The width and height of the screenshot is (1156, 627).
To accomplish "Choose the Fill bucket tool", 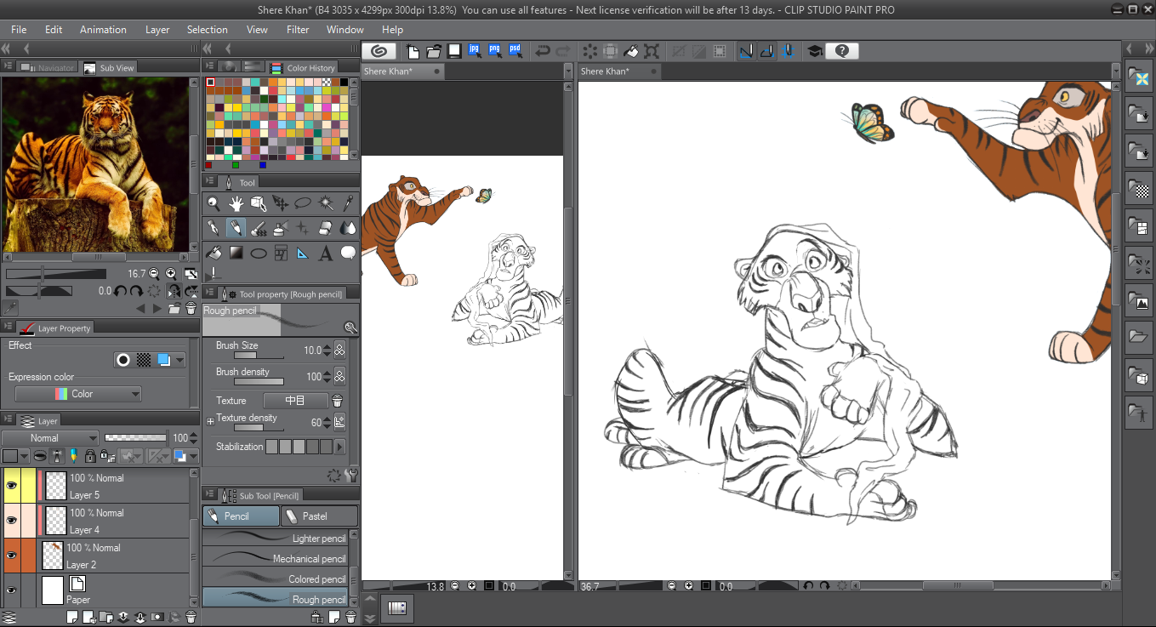I will [214, 254].
